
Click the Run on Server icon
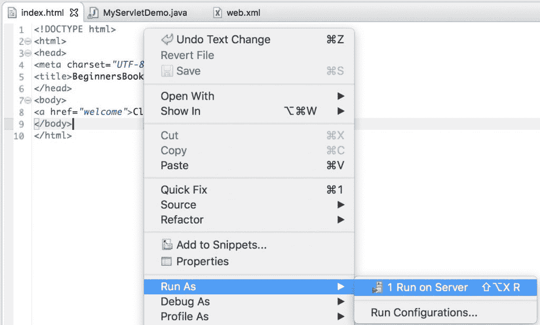[x=377, y=288]
